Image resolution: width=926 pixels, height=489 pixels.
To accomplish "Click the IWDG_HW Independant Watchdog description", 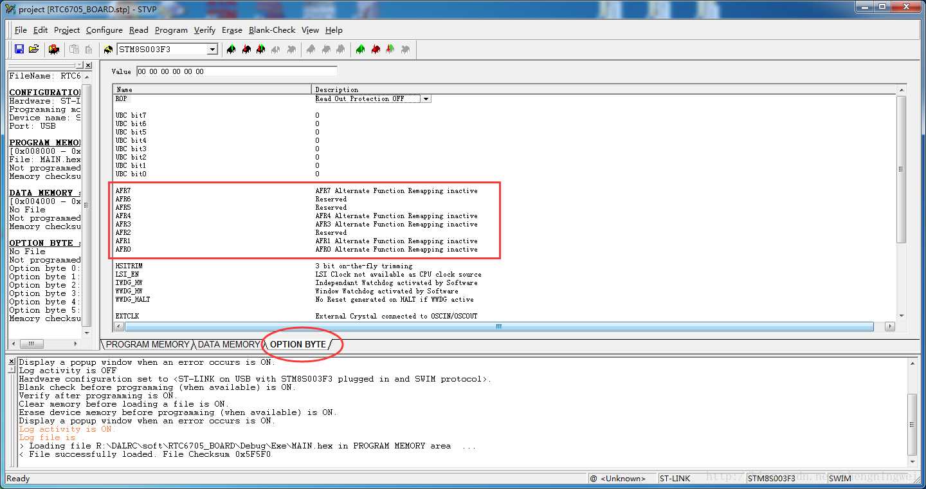I will coord(396,282).
